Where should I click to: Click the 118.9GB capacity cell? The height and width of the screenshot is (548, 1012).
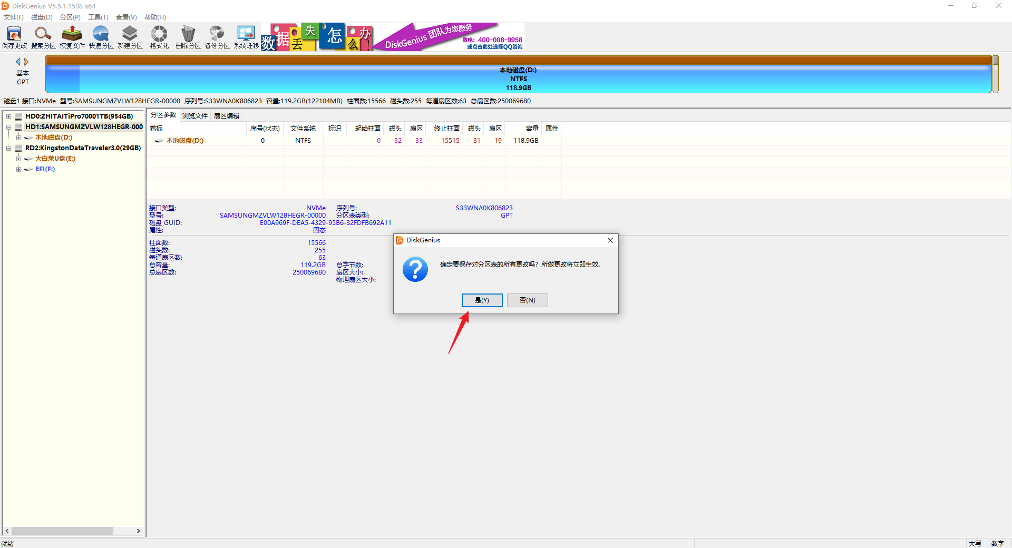coord(526,141)
